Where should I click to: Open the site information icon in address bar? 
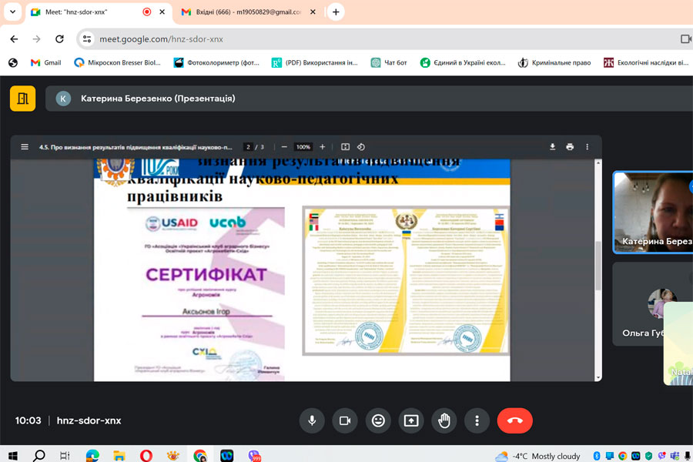(87, 39)
